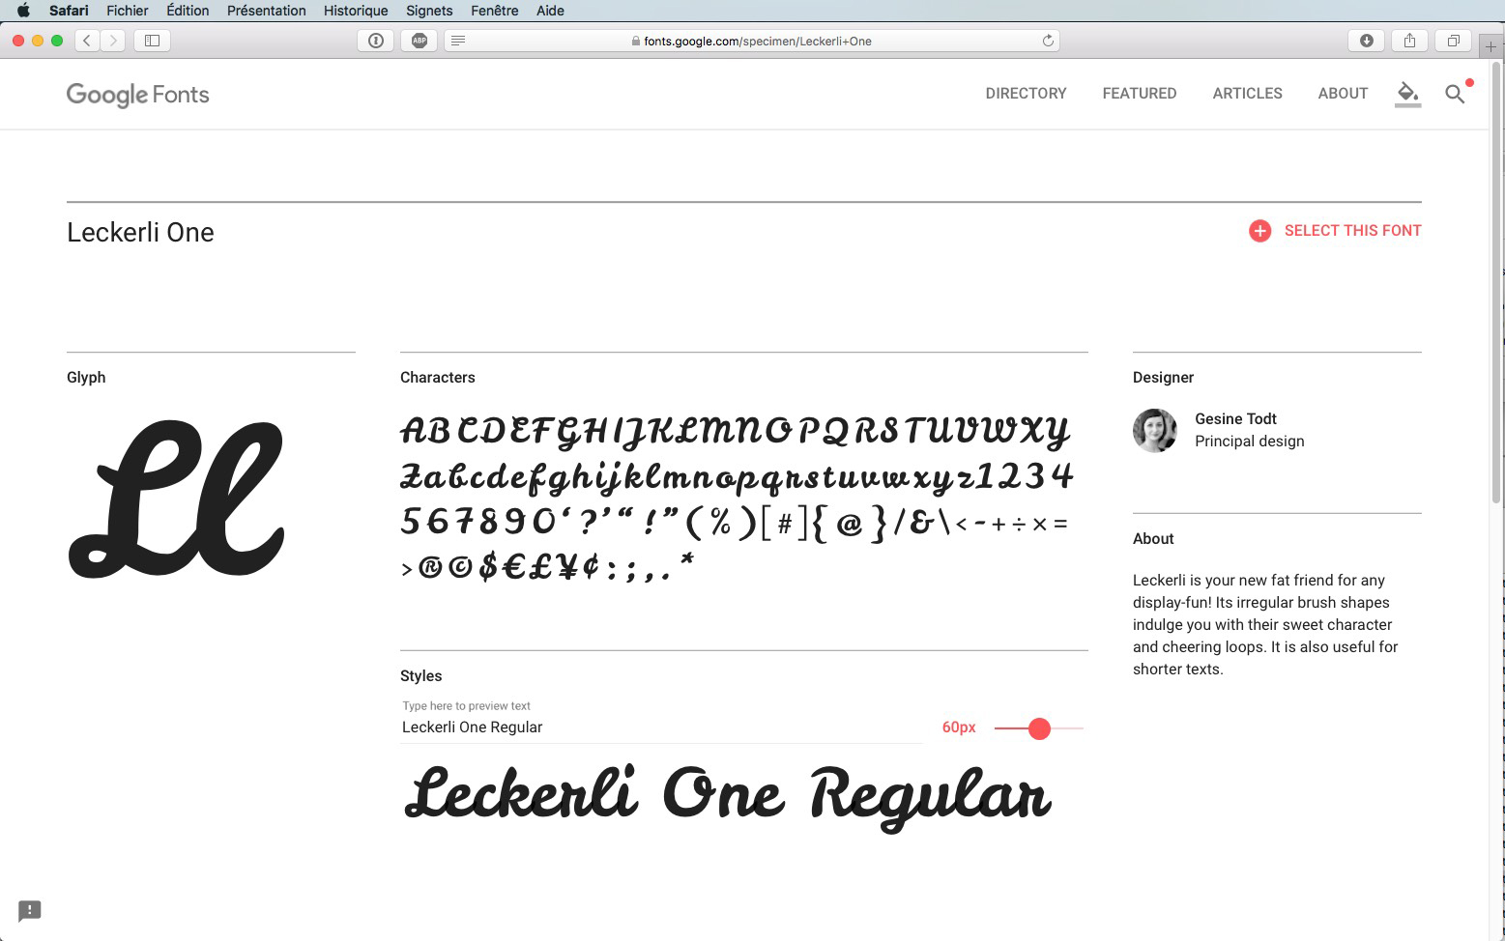This screenshot has width=1505, height=941.
Task: Go to the DIRECTORY page
Action: (1026, 94)
